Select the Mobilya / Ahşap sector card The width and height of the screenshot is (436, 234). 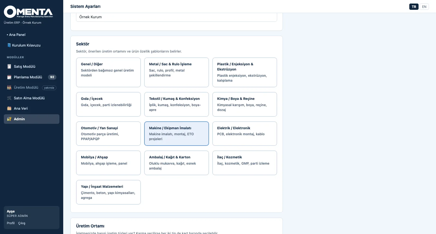click(x=108, y=163)
